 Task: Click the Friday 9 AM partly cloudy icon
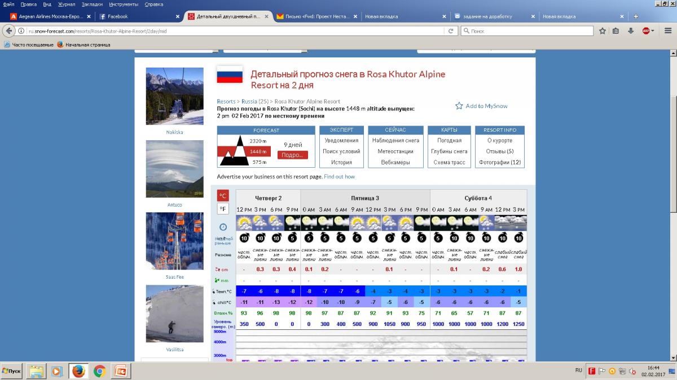tap(357, 223)
